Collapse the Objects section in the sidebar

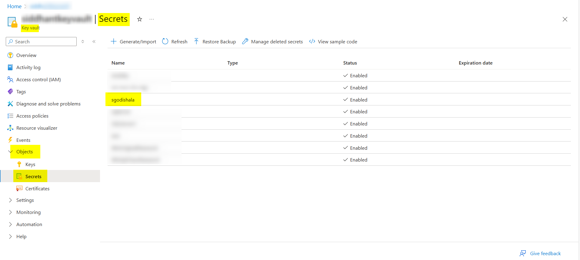[10, 152]
